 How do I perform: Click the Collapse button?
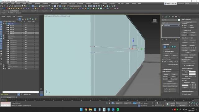click(x=193, y=33)
